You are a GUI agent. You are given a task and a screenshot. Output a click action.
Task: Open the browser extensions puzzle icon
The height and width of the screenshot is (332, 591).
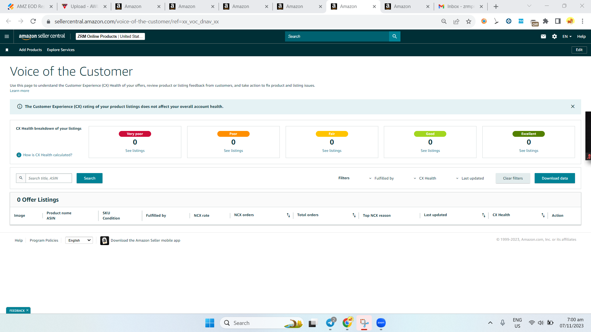(545, 21)
